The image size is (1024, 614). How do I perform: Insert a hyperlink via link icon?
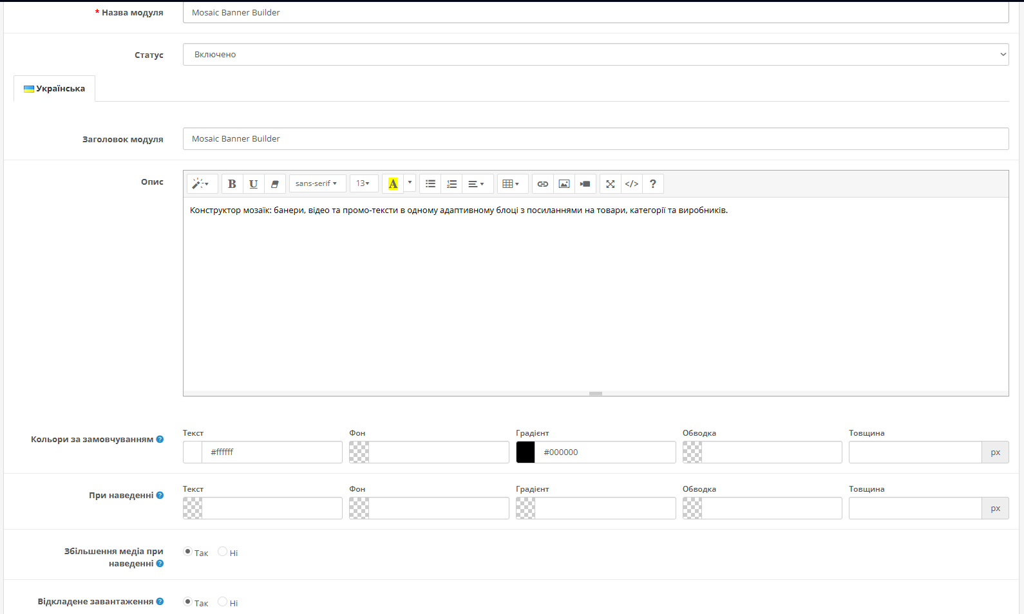tap(543, 184)
